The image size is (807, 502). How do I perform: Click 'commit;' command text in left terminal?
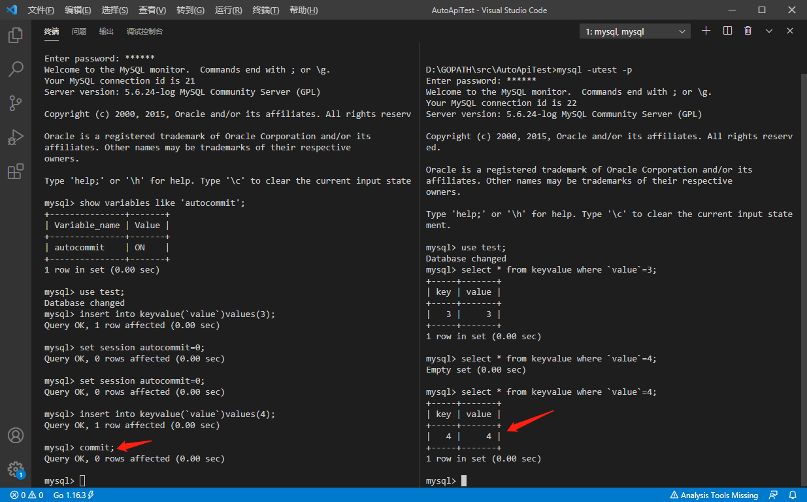[x=97, y=447]
